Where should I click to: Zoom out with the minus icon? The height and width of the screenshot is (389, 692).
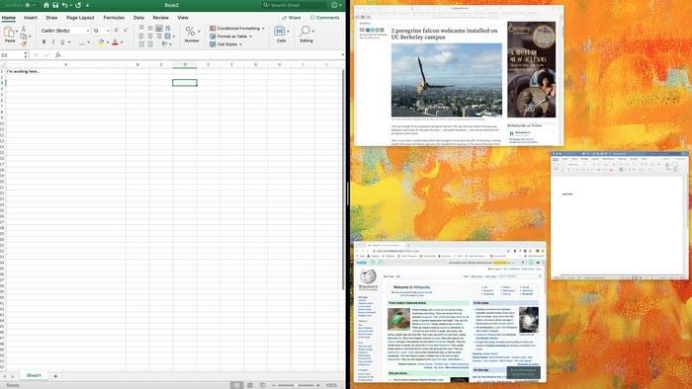274,385
